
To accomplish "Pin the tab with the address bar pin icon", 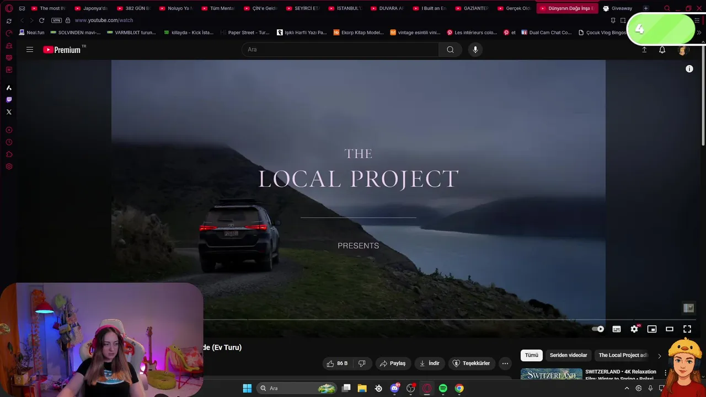I will [613, 20].
